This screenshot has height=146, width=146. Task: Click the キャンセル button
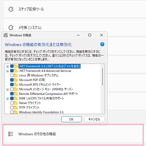94,119
